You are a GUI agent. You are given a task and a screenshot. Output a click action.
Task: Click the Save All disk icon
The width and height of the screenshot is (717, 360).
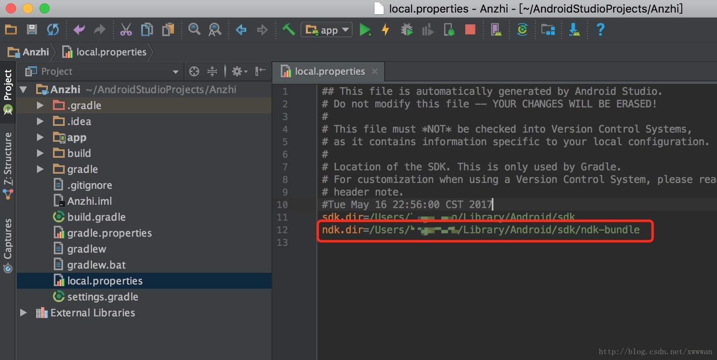point(32,29)
